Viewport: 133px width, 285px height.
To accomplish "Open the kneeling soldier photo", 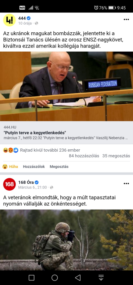I will (x=66, y=240).
